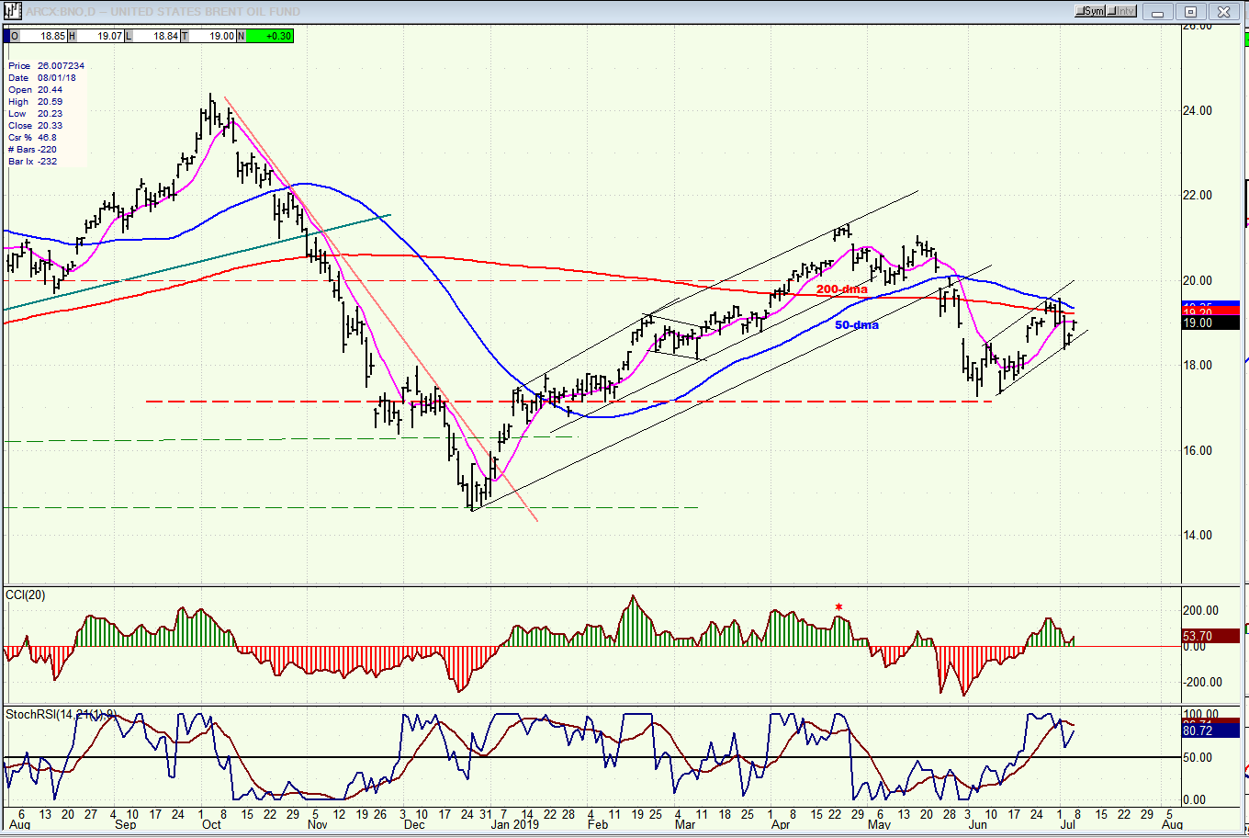This screenshot has height=838, width=1249.
Task: Click the StochRSI indicator label
Action: pyautogui.click(x=61, y=715)
